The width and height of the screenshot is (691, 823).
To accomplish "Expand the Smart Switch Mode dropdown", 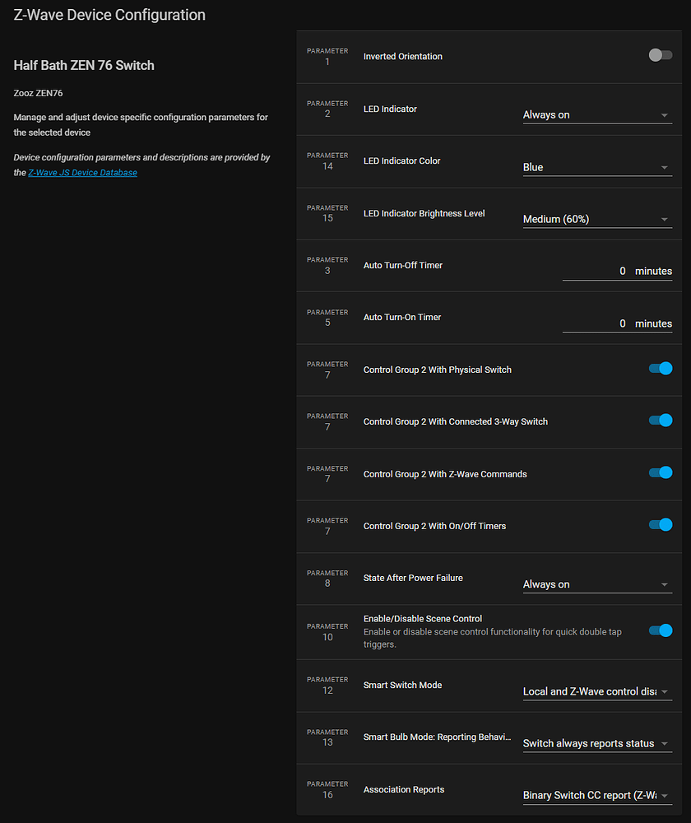I will pyautogui.click(x=596, y=691).
